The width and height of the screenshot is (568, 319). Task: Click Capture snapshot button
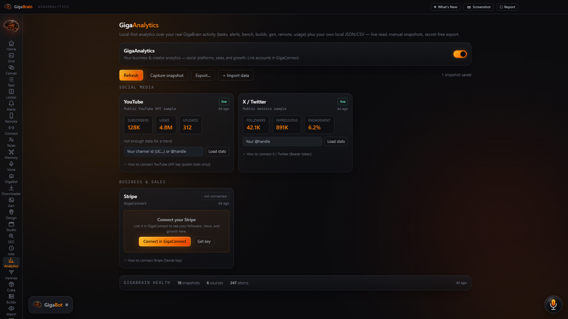(167, 75)
